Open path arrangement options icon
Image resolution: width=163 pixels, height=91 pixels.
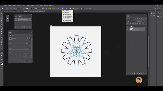(x=70, y=9)
